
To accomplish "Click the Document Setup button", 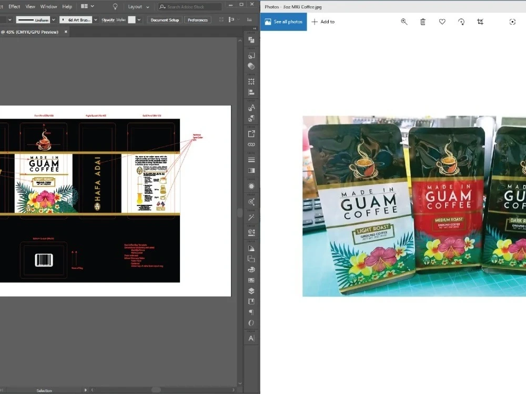I will 164,20.
